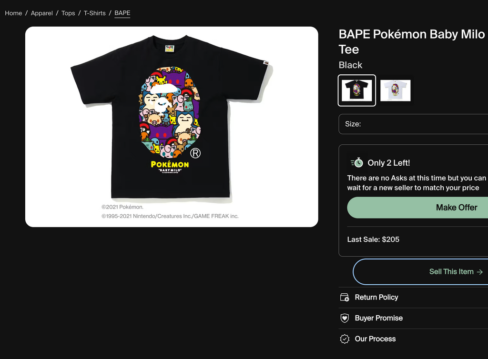
Task: Go to Home in the breadcrumb
Action: (13, 13)
